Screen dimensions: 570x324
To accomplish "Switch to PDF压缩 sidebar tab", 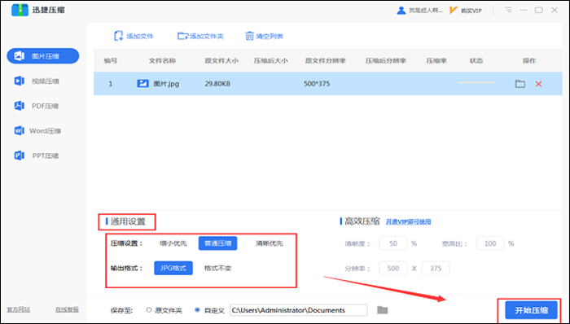I will pyautogui.click(x=37, y=106).
